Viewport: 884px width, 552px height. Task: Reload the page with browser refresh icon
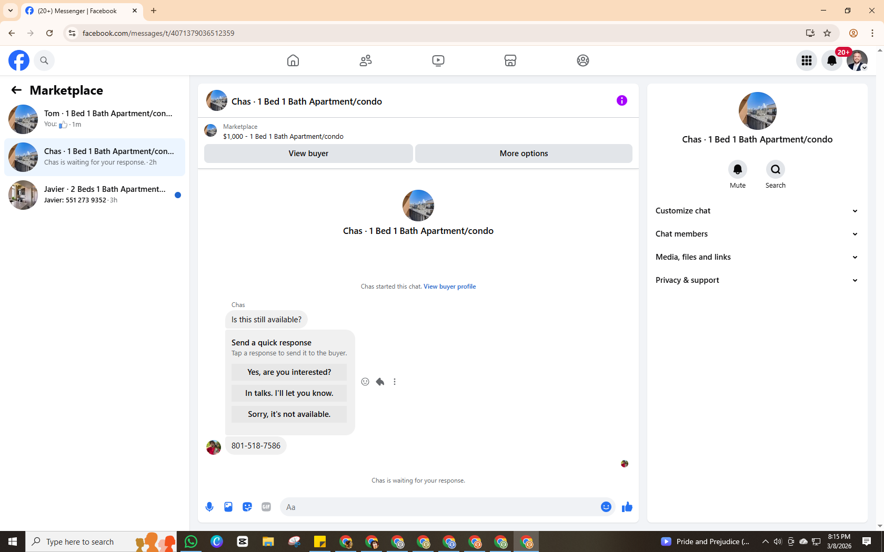coord(49,33)
